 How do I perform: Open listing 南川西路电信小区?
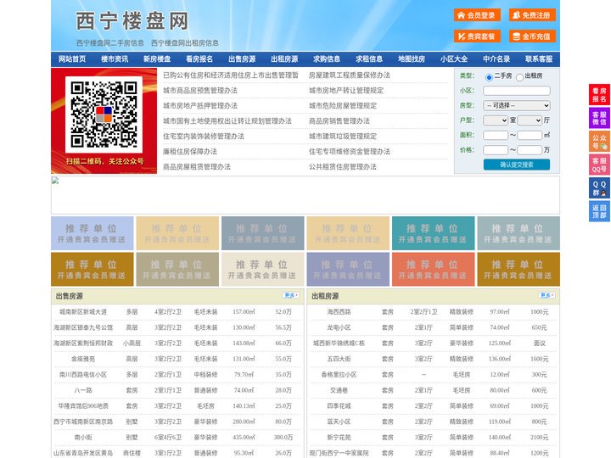83,375
